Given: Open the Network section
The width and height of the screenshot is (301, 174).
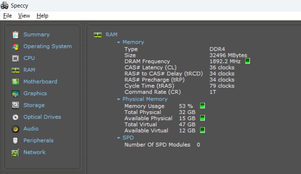Looking at the screenshot, I should (x=35, y=152).
